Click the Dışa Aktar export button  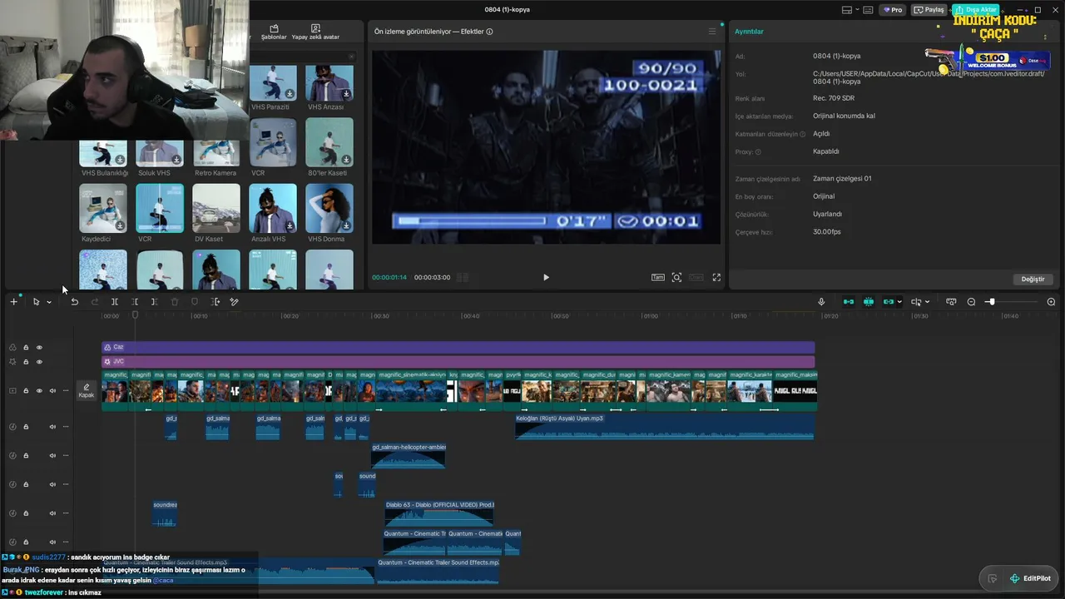(x=976, y=10)
